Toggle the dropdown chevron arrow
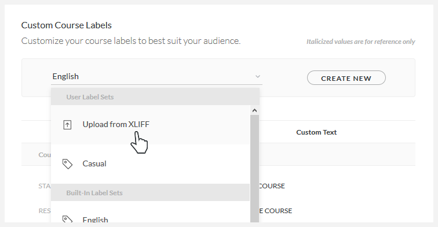Viewport: 438px width, 227px height. coord(258,76)
